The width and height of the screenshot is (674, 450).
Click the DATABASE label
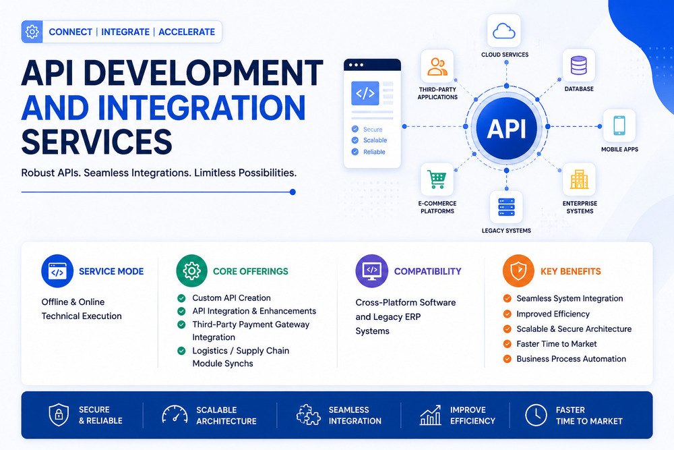pyautogui.click(x=579, y=88)
